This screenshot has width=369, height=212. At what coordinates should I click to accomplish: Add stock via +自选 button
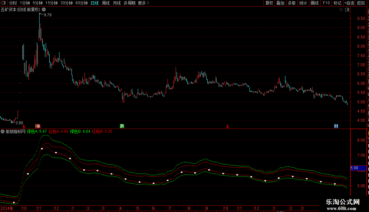coord(349,3)
